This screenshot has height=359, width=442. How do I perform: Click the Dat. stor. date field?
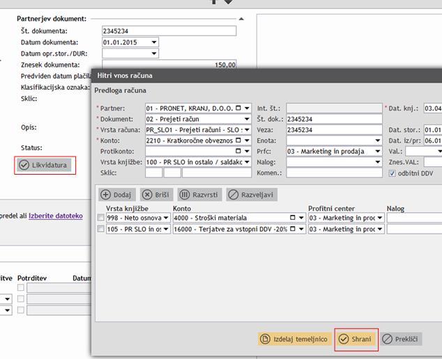(433, 129)
